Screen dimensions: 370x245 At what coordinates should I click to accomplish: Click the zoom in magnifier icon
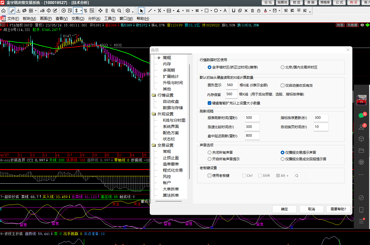[x=113, y=11]
